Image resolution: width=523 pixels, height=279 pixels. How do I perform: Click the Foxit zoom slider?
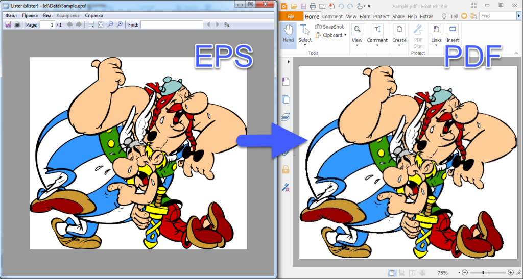click(488, 273)
